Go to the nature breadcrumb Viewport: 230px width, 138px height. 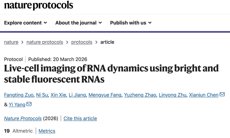(11, 42)
